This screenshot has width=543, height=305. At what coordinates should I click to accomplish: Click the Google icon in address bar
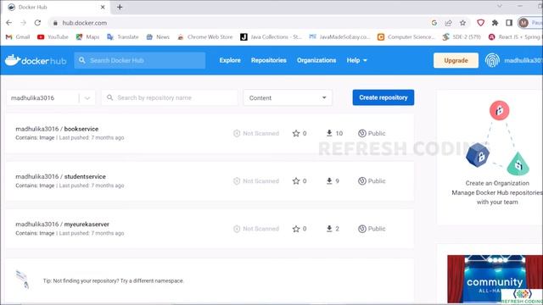(x=434, y=23)
